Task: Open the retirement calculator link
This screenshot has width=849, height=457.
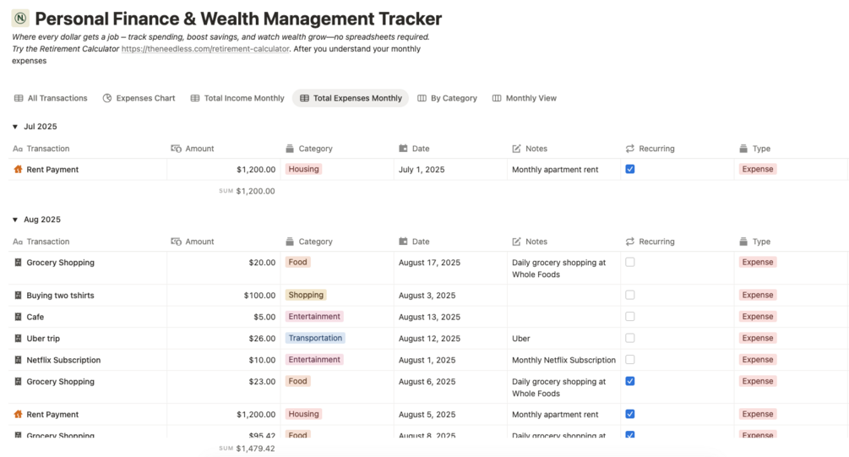Action: click(x=205, y=49)
